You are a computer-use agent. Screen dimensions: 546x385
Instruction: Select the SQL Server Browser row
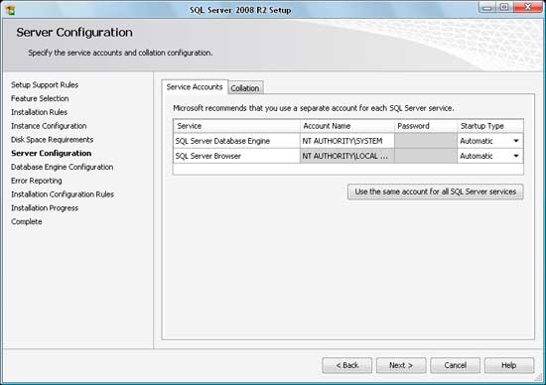(348, 157)
